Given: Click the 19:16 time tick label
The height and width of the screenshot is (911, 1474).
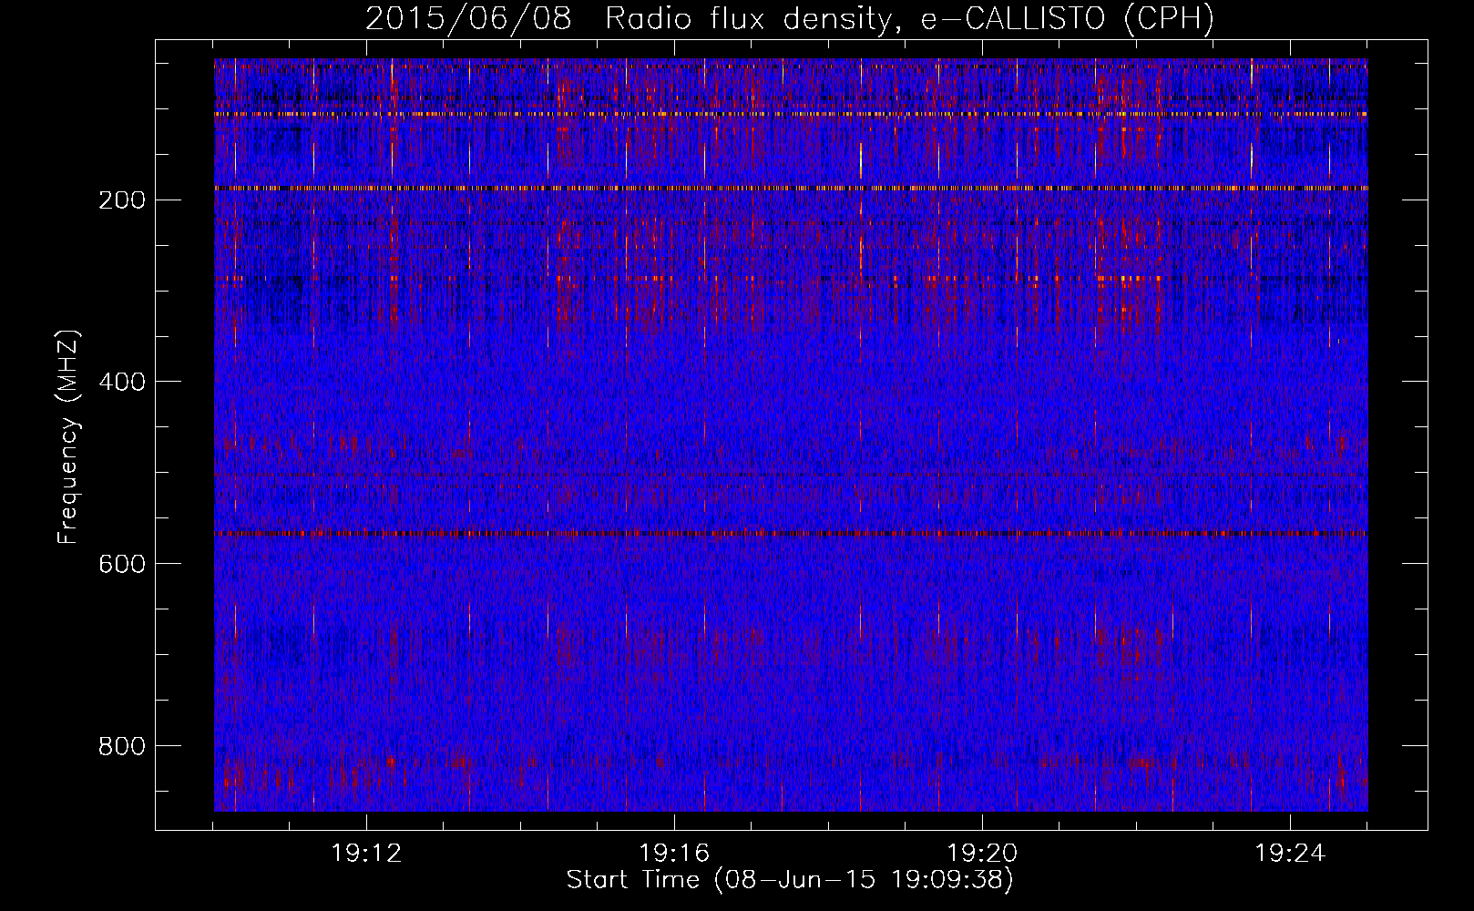Looking at the screenshot, I should tap(674, 854).
